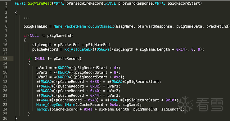Click 0x40 offset on line 20
Screen dimensions: 230x121
coord(94,91)
